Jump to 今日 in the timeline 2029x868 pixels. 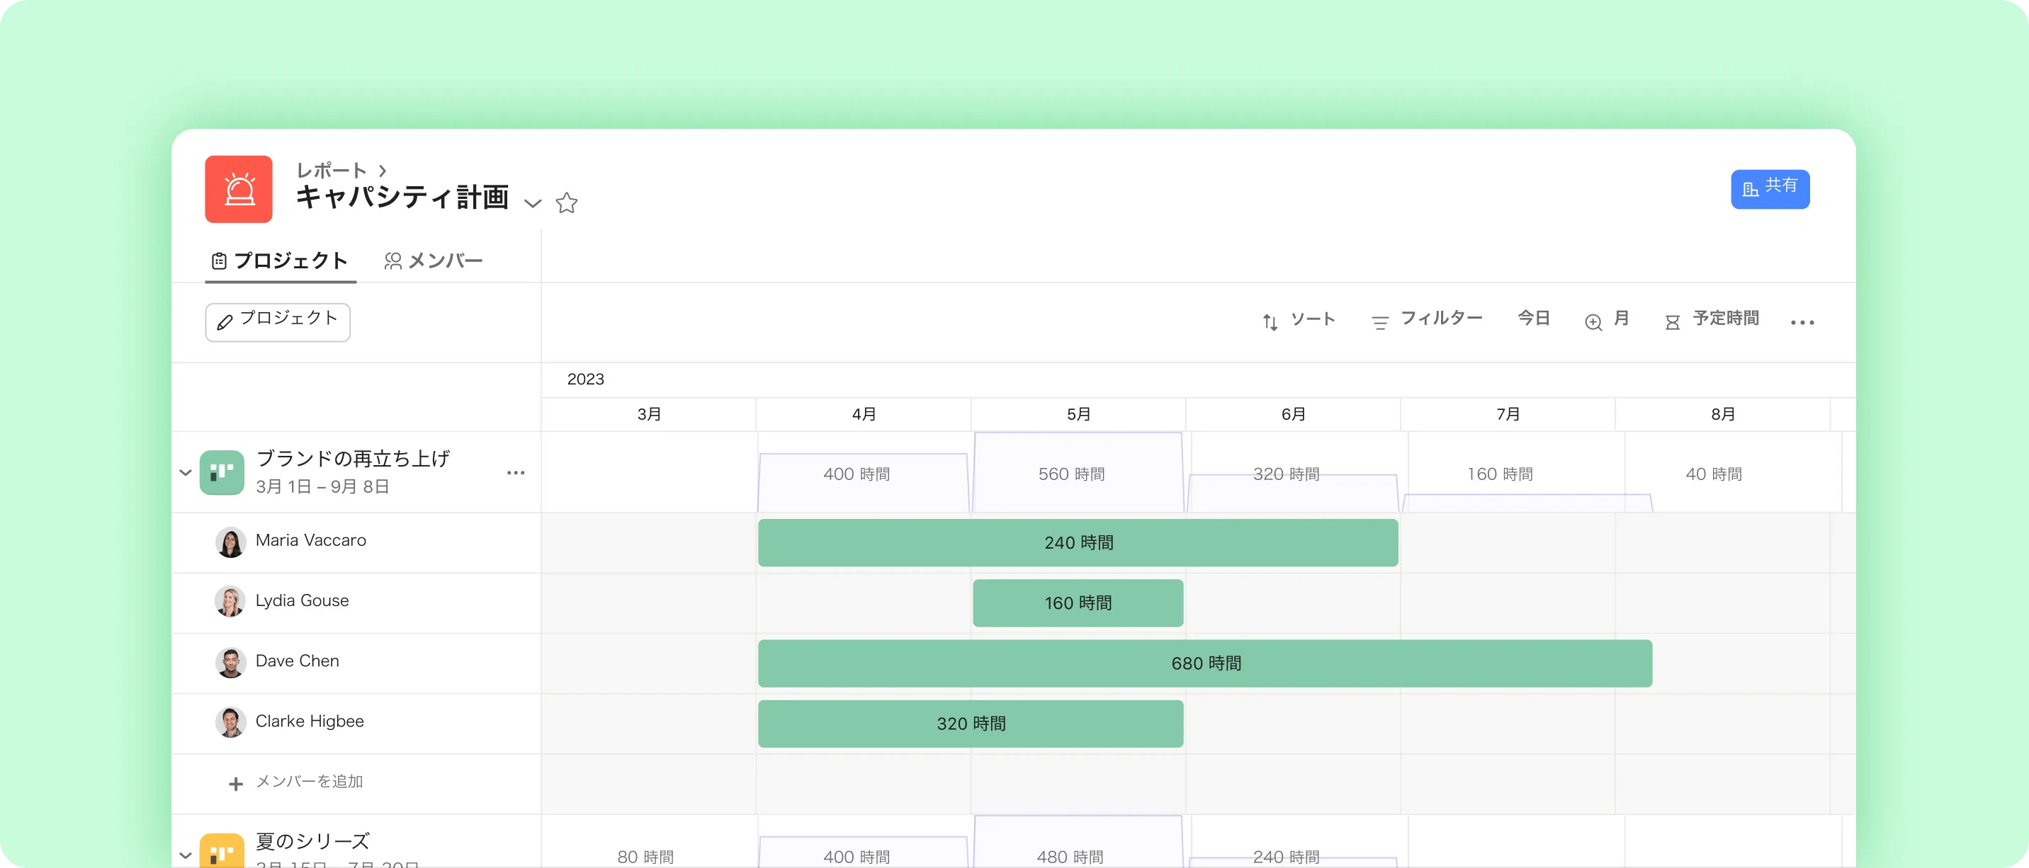pos(1534,318)
